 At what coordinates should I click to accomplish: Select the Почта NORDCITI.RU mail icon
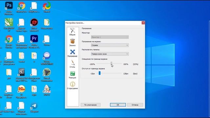[47, 58]
